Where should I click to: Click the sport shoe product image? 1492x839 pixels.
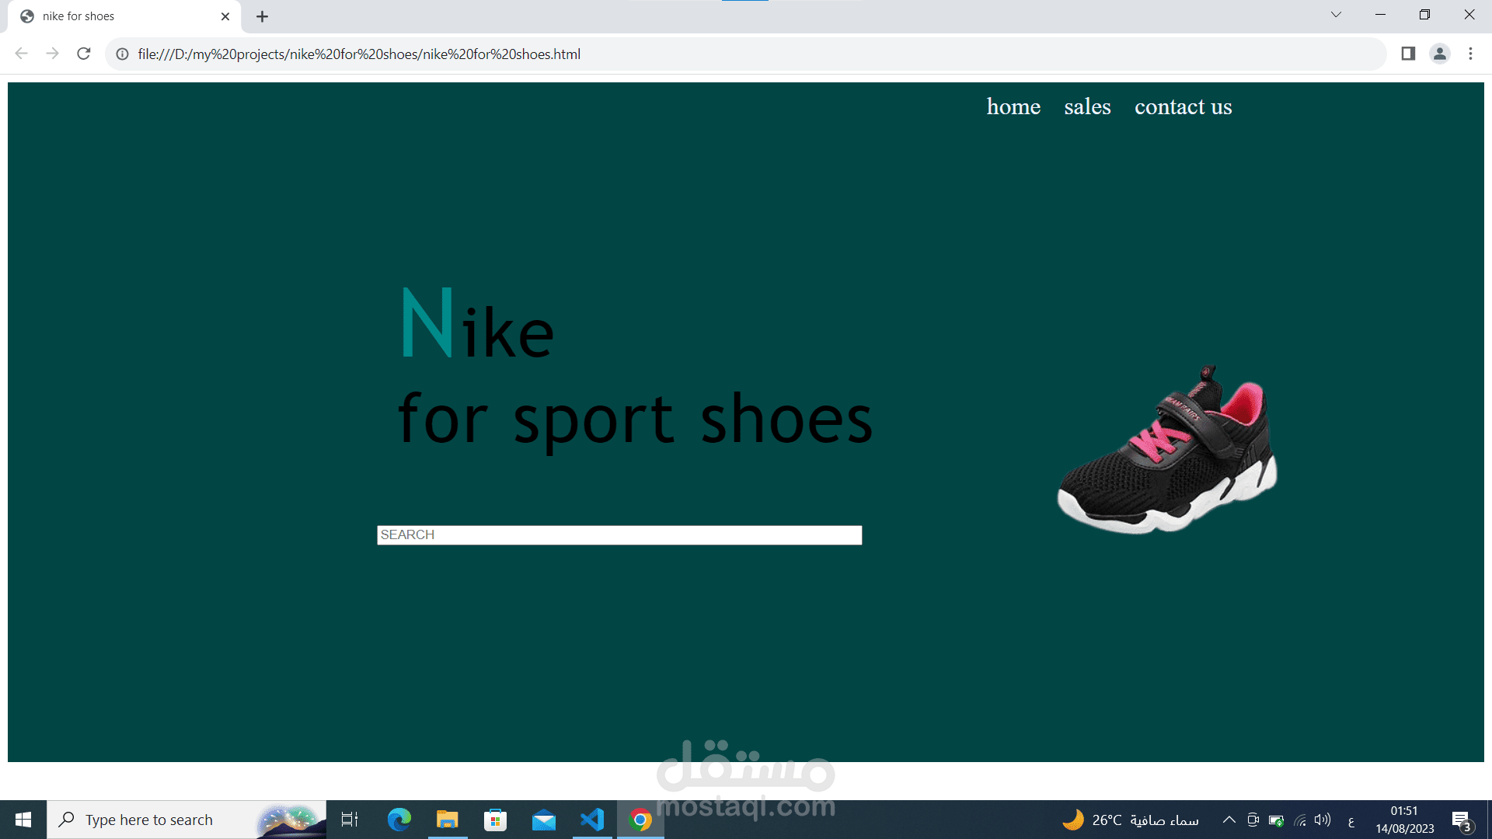point(1166,450)
